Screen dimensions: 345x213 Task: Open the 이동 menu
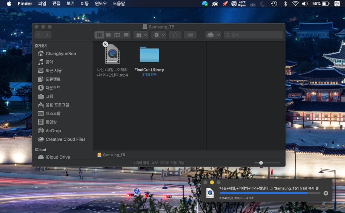[x=85, y=4]
